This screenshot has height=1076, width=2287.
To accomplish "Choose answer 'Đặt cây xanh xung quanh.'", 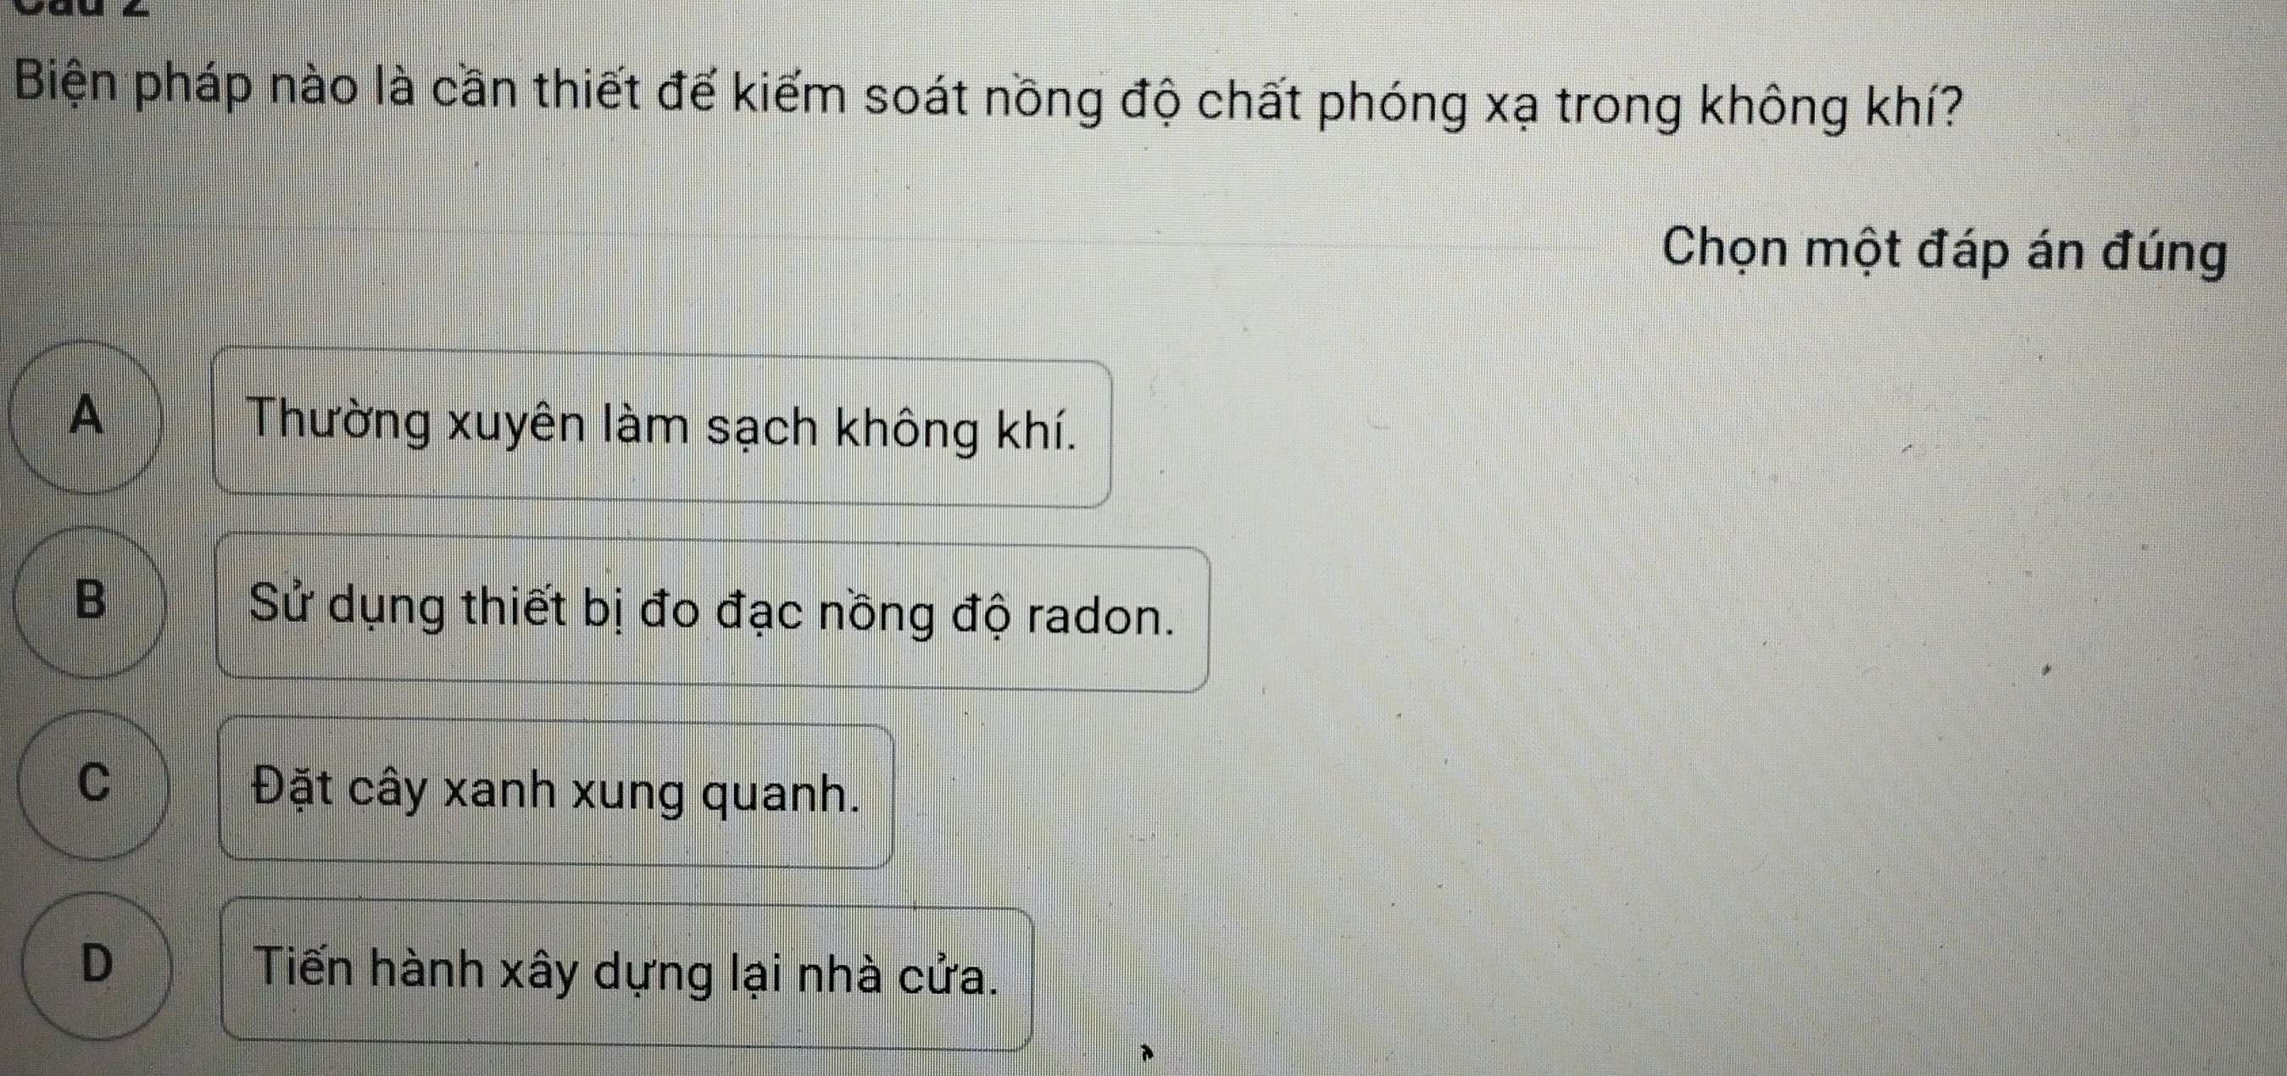I will pos(556,793).
